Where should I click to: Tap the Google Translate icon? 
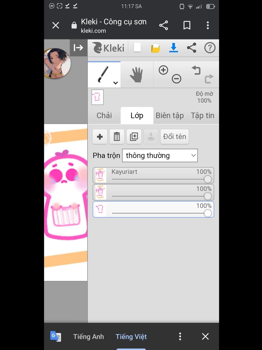click(x=56, y=336)
